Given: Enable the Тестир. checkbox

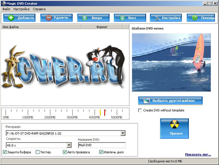Looking at the screenshot, I should click(38, 152).
